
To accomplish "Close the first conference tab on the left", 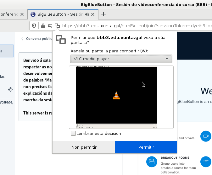I will [x=22, y=14].
